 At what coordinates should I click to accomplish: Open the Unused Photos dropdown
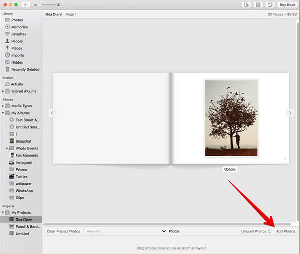[x=256, y=231]
